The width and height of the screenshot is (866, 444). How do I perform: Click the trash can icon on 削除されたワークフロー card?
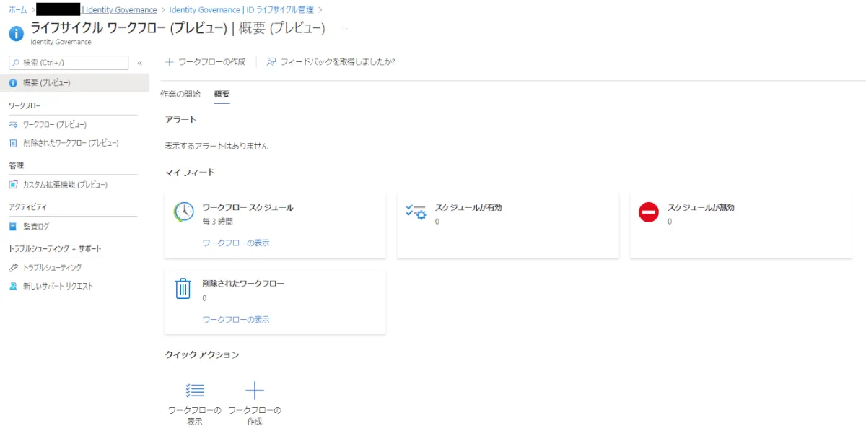pos(183,288)
